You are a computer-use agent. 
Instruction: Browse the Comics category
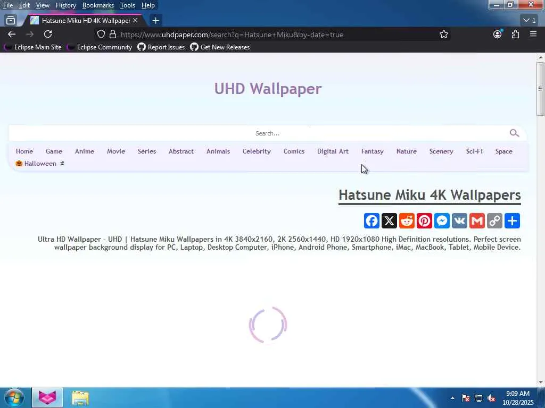[x=294, y=151]
